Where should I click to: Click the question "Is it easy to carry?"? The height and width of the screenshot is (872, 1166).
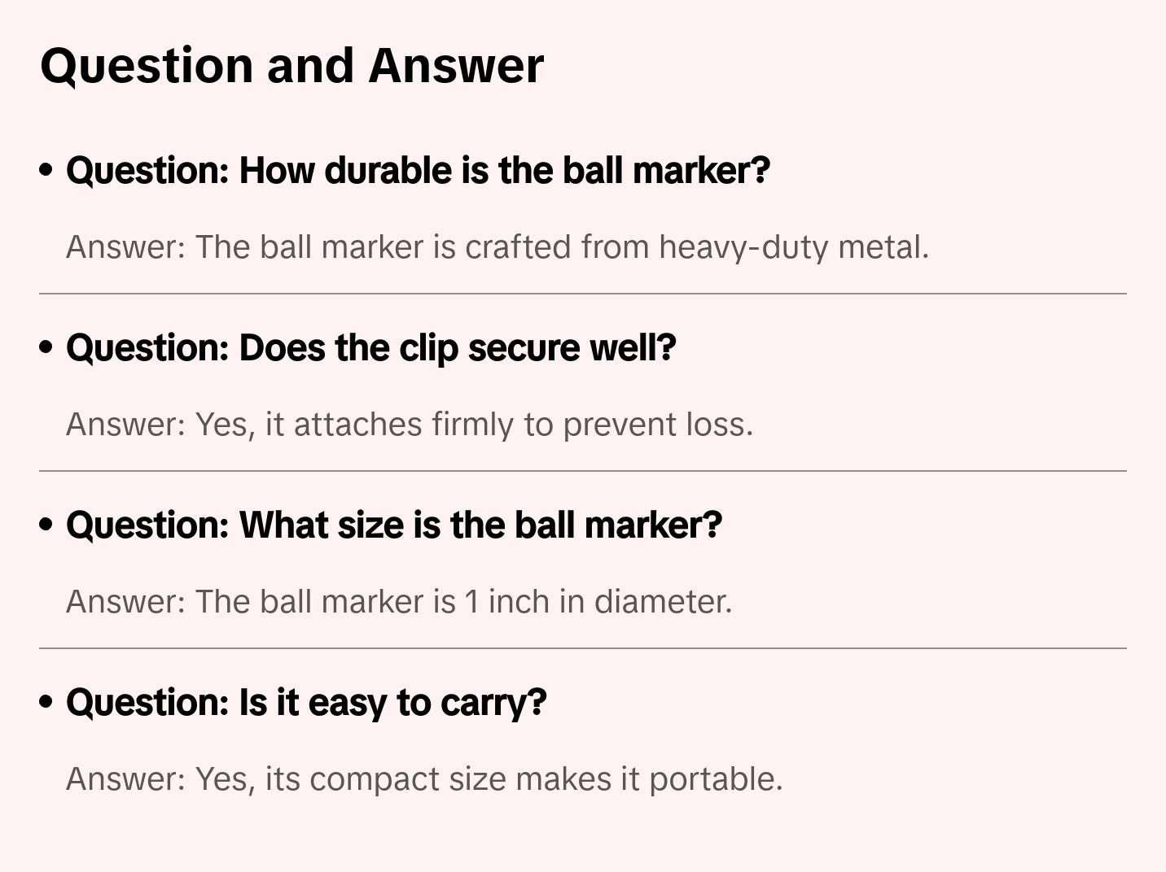point(306,703)
